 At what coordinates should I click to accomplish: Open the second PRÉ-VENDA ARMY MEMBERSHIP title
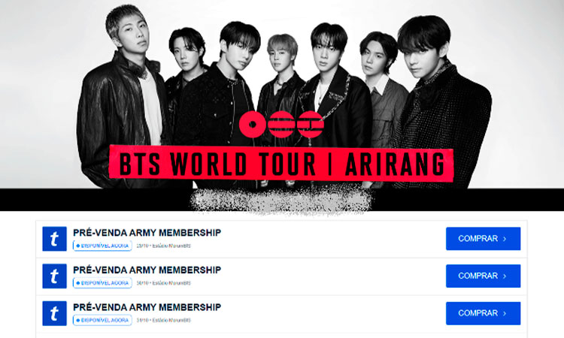[x=147, y=270]
